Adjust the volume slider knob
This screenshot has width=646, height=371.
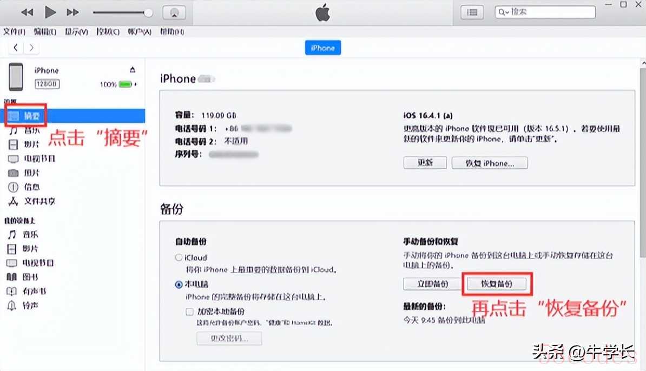coord(148,13)
